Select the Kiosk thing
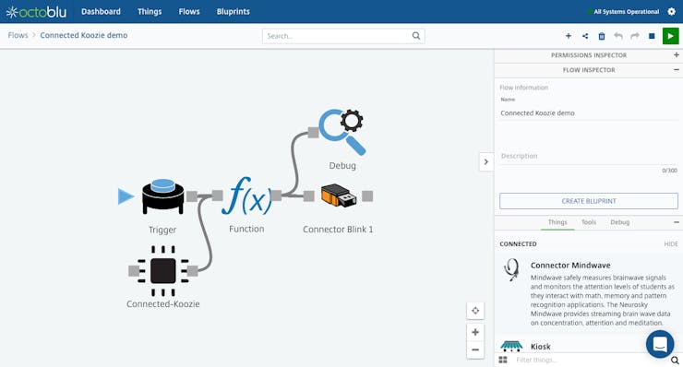The height and width of the screenshot is (367, 683). point(540,347)
